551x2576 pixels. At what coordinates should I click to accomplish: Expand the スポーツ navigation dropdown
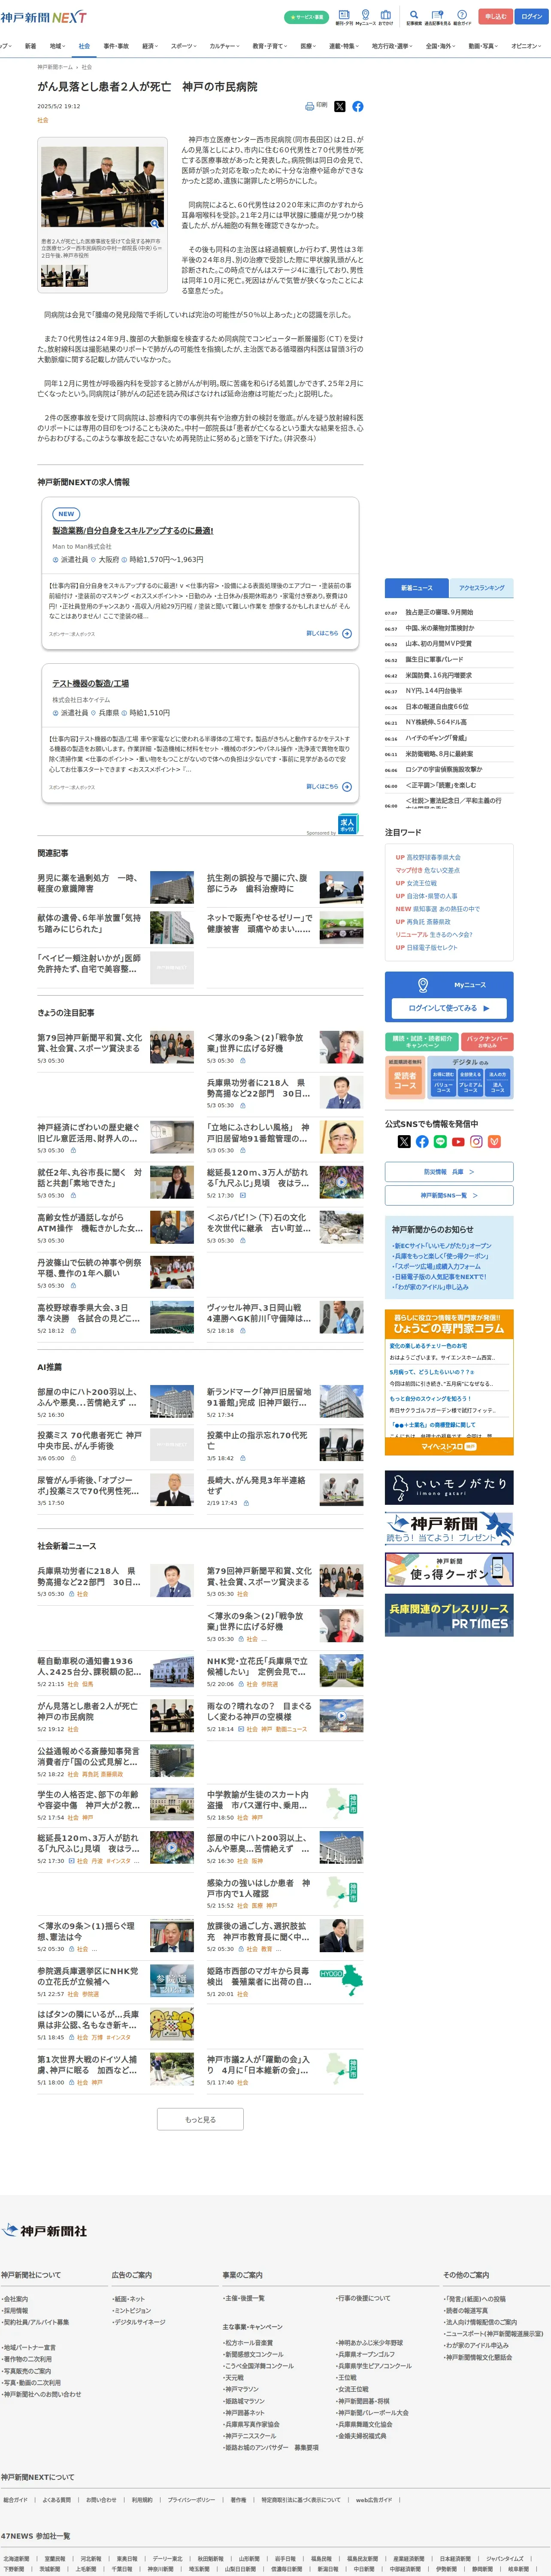coord(184,46)
